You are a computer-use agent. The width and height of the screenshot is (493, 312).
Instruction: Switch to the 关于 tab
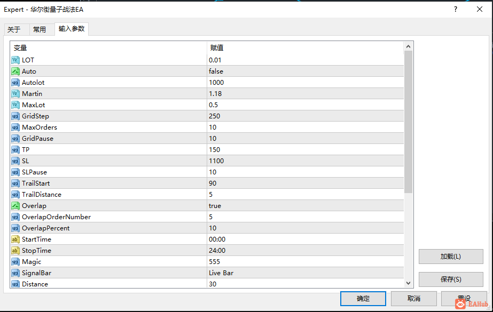pyautogui.click(x=14, y=29)
